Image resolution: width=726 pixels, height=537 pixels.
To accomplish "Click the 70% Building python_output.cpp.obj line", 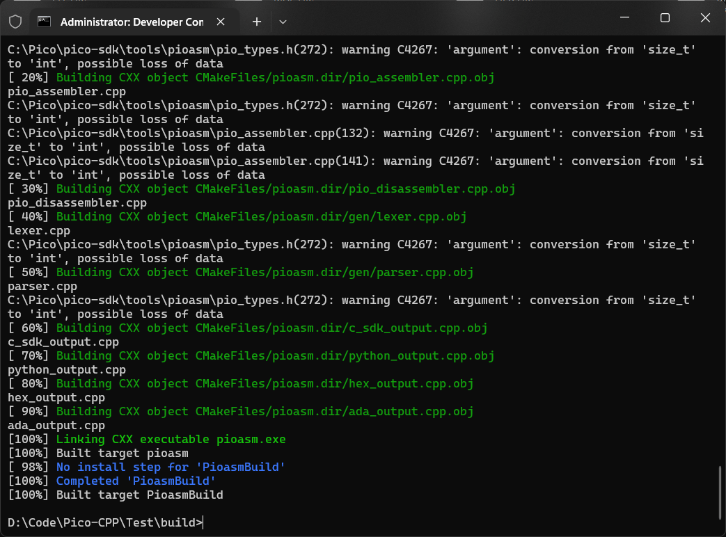I will click(x=251, y=355).
